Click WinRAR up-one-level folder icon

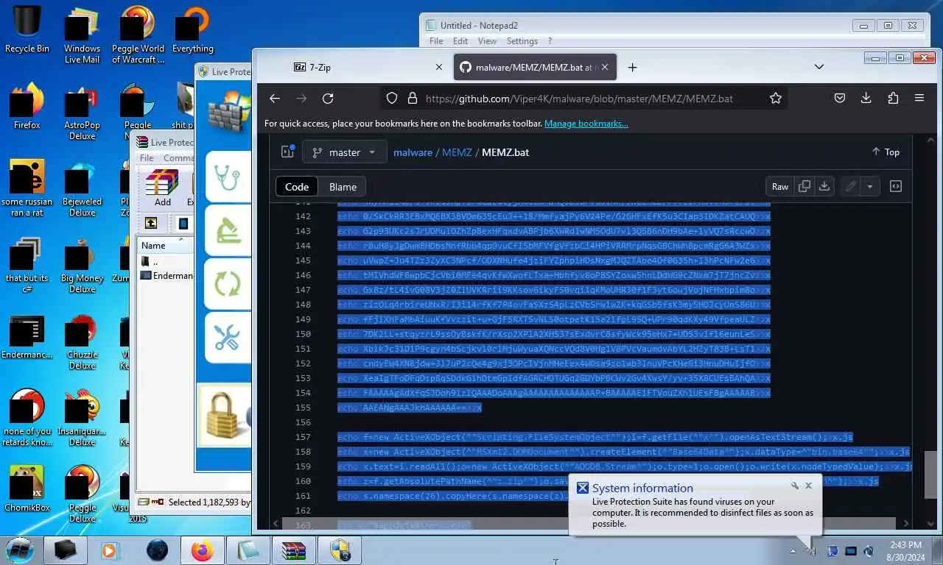pyautogui.click(x=151, y=223)
